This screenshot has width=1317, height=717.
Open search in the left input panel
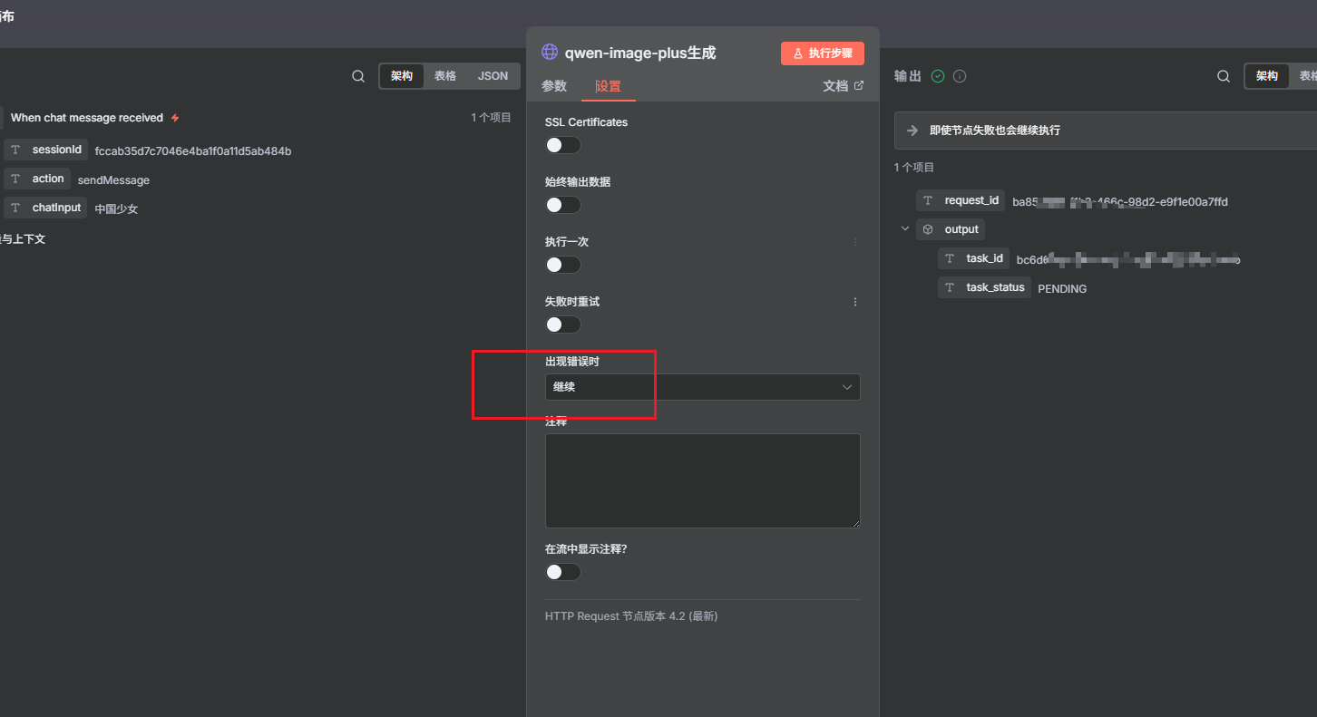coord(358,76)
